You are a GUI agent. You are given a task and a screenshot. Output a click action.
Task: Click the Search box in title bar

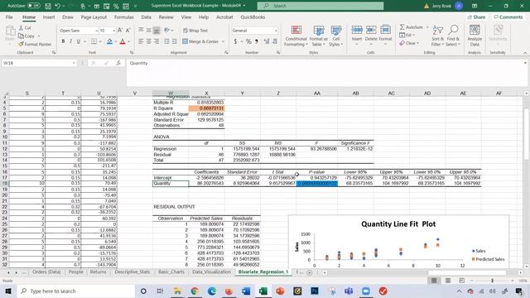coord(320,6)
